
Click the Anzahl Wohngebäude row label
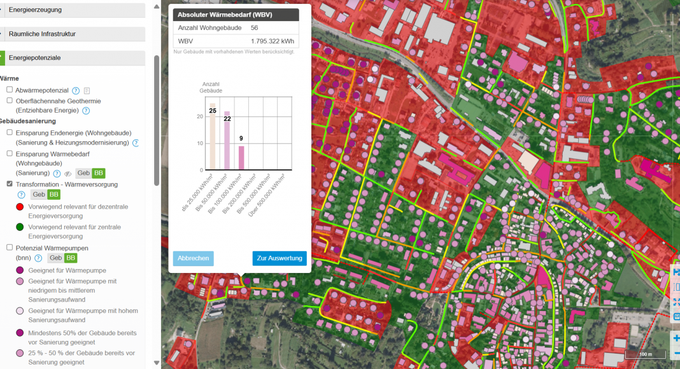tap(210, 28)
